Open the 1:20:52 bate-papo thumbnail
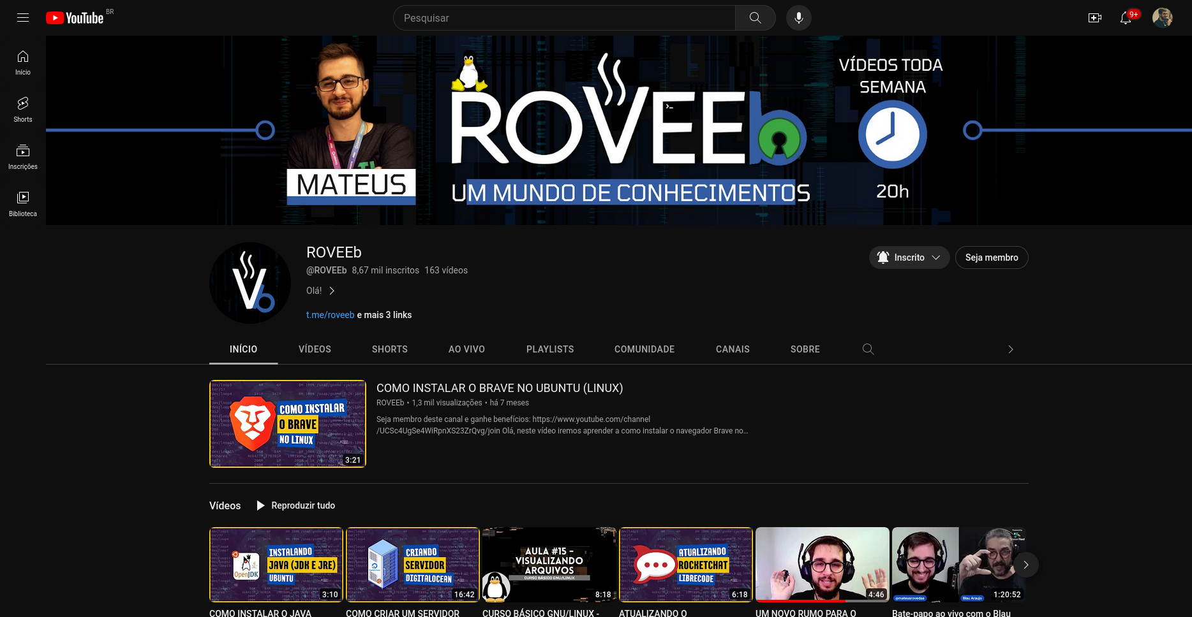The height and width of the screenshot is (617, 1192). pos(958,565)
